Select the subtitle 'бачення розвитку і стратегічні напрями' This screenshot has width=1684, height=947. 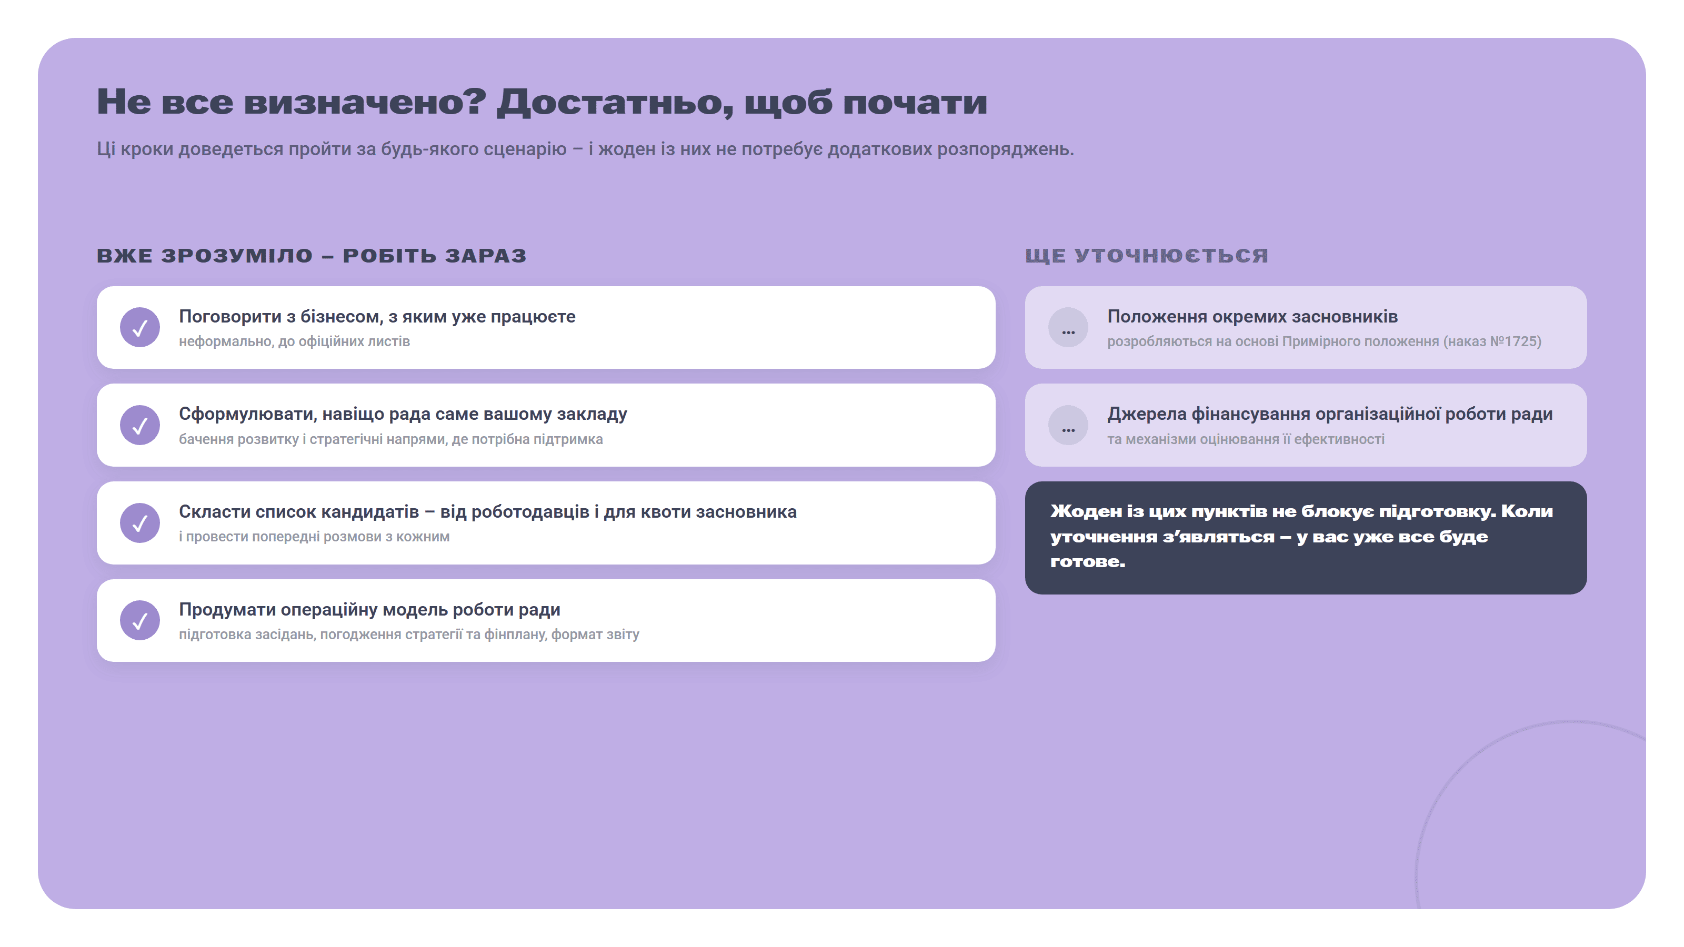pos(391,439)
